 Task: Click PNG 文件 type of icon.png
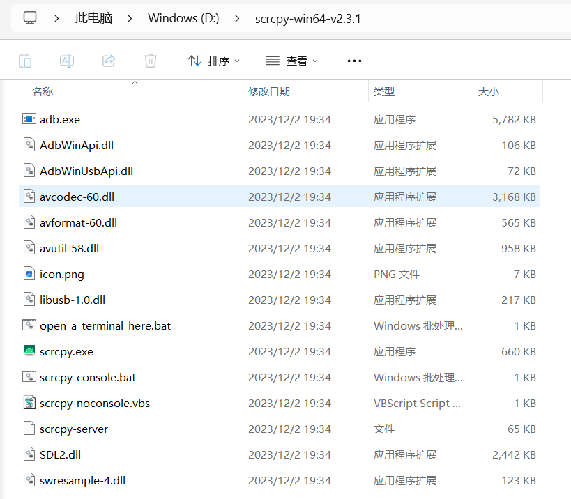[397, 275]
